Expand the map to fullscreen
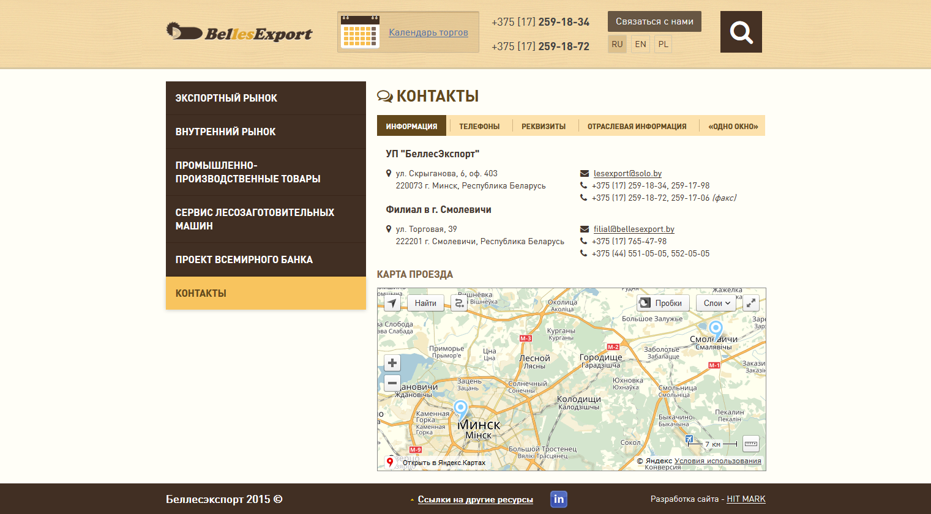Screen dimensions: 931x514 pos(751,303)
